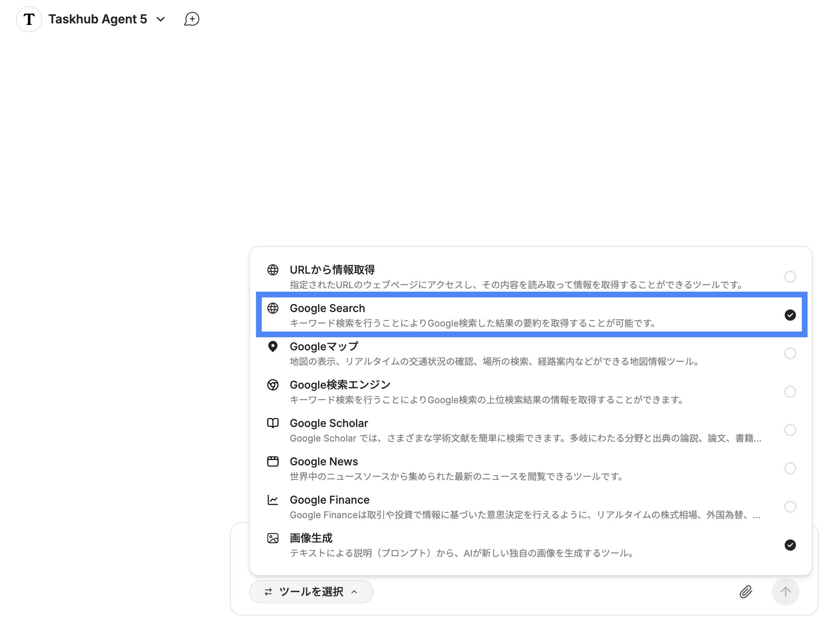Screen dimensions: 834x624
Task: Click the Taskhub Agent 5 title
Action: point(98,19)
